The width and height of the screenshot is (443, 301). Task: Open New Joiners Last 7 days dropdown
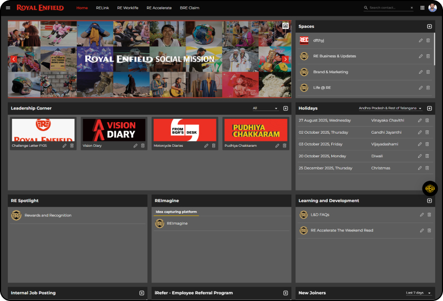pos(418,293)
